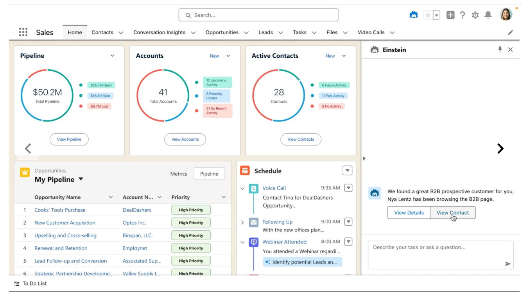This screenshot has width=527, height=297.
Task: Expand the Following Up schedule item
Action: click(x=242, y=222)
